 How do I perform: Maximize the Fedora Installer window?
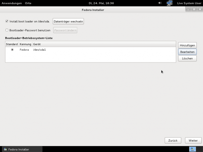(x=194, y=10)
